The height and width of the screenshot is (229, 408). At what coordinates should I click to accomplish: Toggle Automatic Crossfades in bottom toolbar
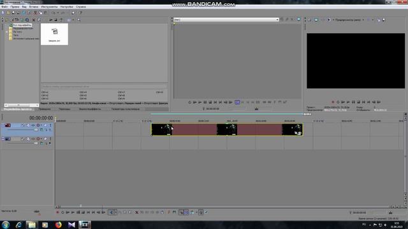186,212
